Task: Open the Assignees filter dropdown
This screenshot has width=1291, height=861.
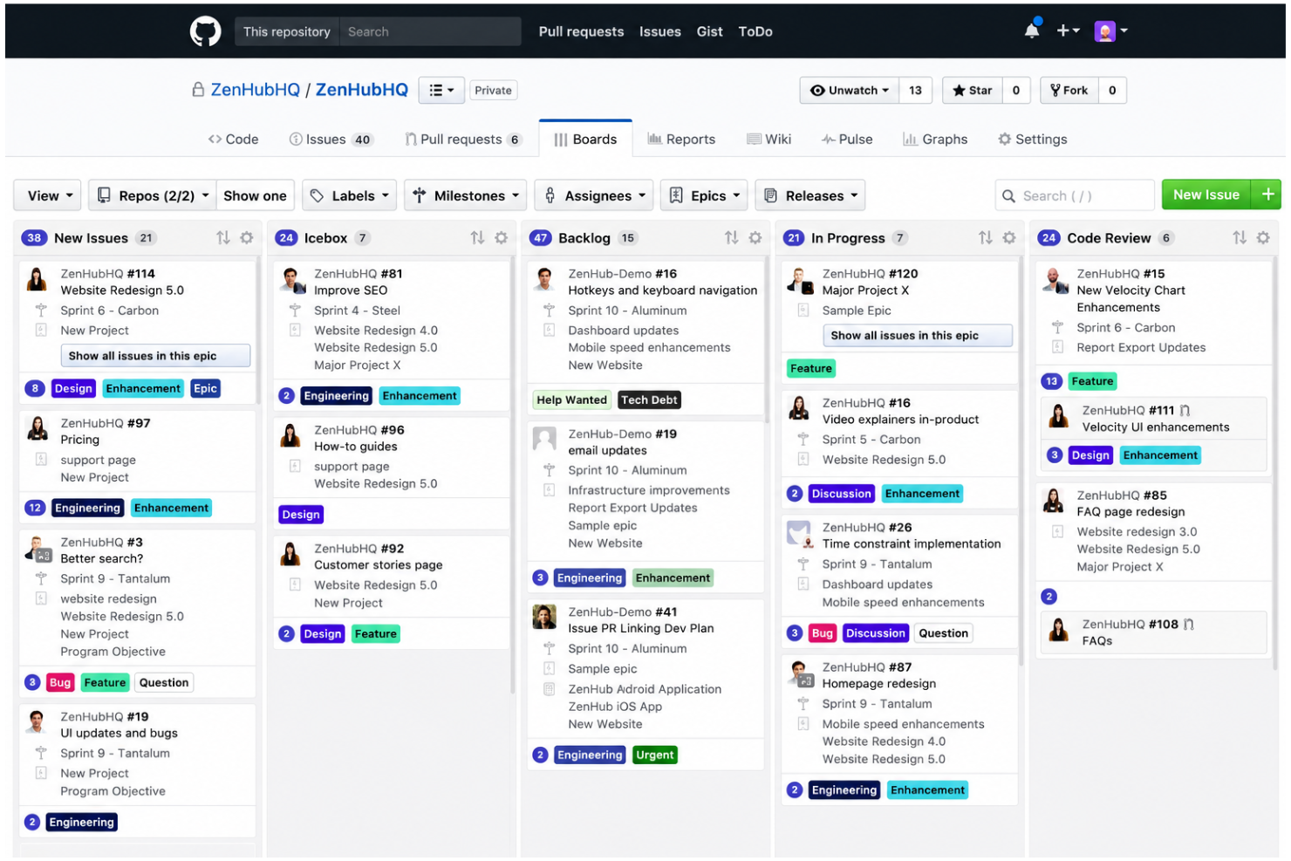Action: pos(594,195)
